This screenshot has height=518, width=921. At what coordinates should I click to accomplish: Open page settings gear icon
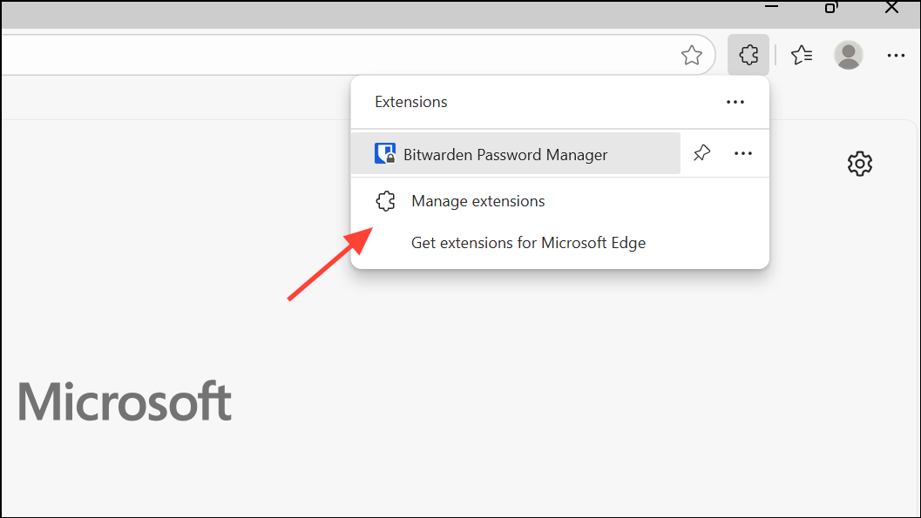(x=860, y=164)
